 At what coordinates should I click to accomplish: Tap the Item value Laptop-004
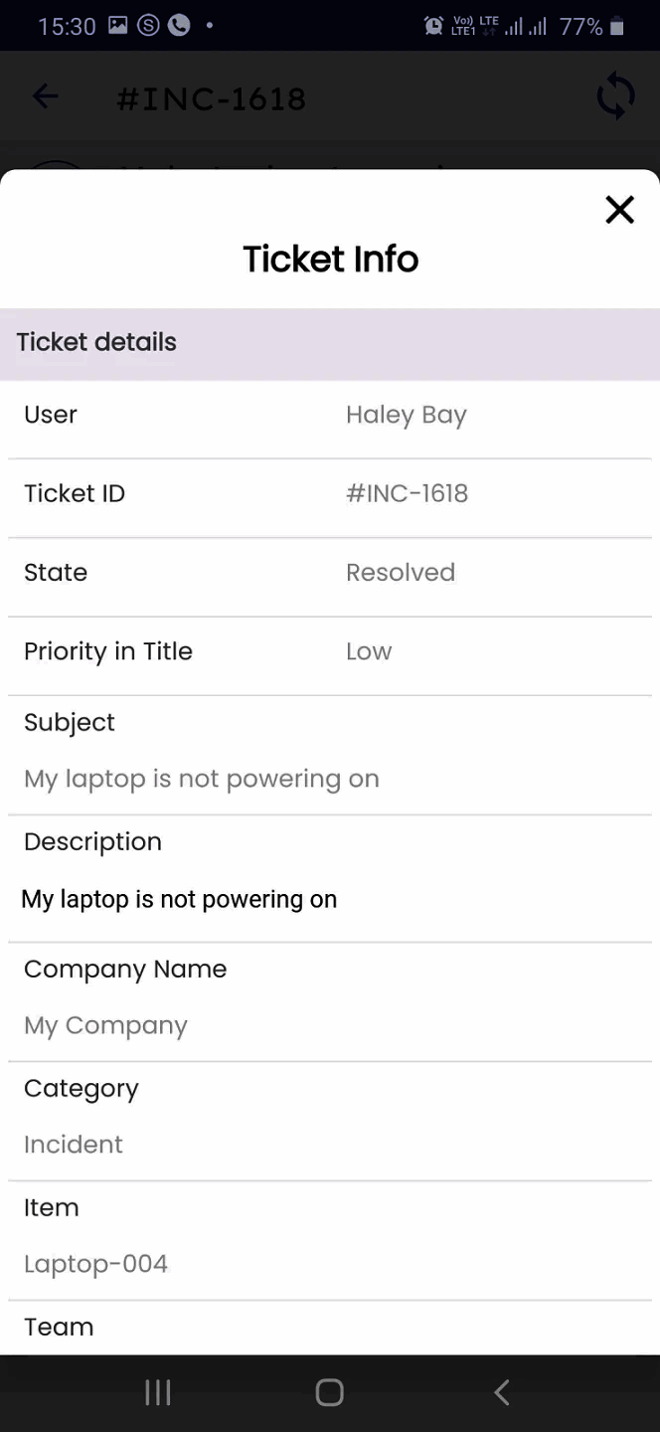(95, 1264)
